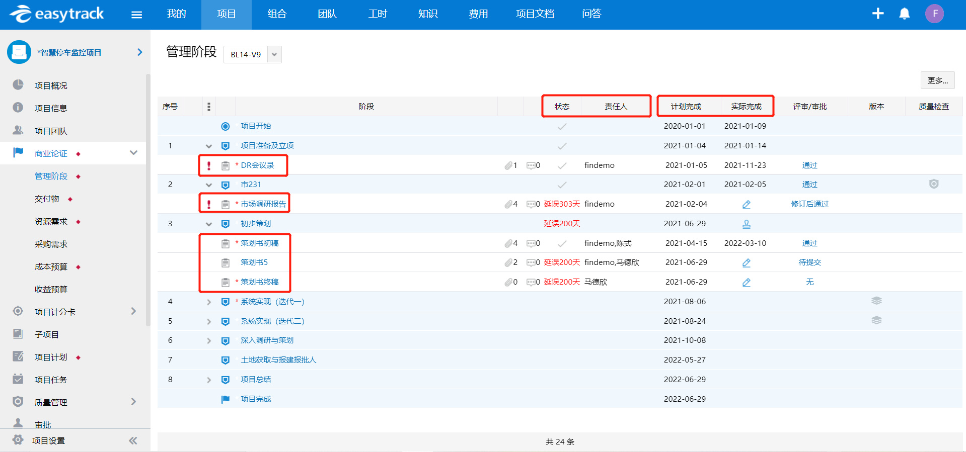Expand the 质量管理 sidebar item
This screenshot has width=966, height=452.
[133, 402]
